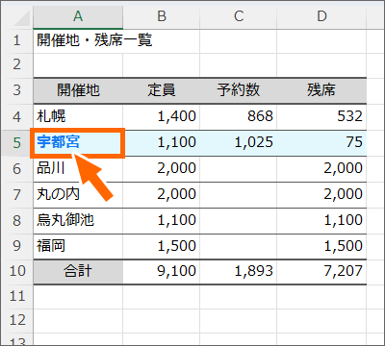Select column C header
This screenshot has width=385, height=346.
(x=239, y=16)
